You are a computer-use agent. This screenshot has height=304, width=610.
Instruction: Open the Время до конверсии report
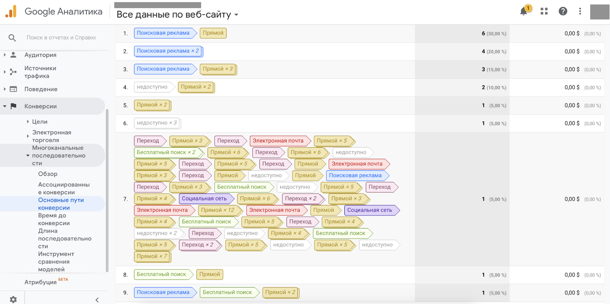[54, 219]
